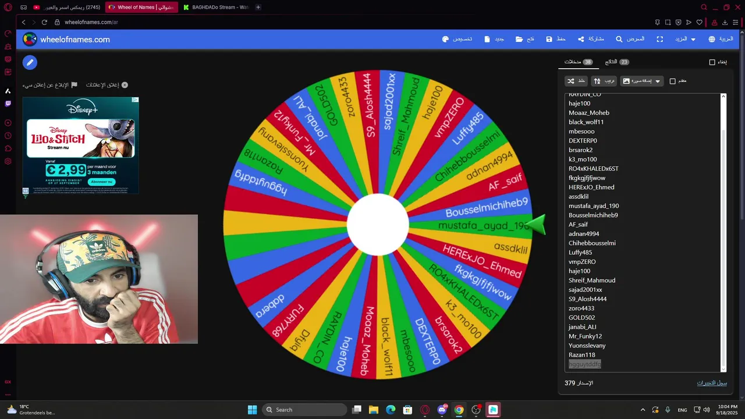The height and width of the screenshot is (419, 745).
Task: Open the language globe selector العربية
Action: coord(721,39)
